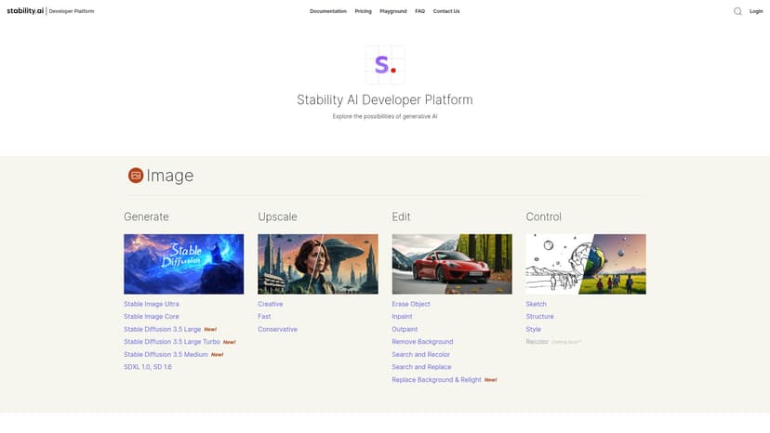The width and height of the screenshot is (770, 433).
Task: Select FAQ in the top navigation
Action: pyautogui.click(x=420, y=11)
